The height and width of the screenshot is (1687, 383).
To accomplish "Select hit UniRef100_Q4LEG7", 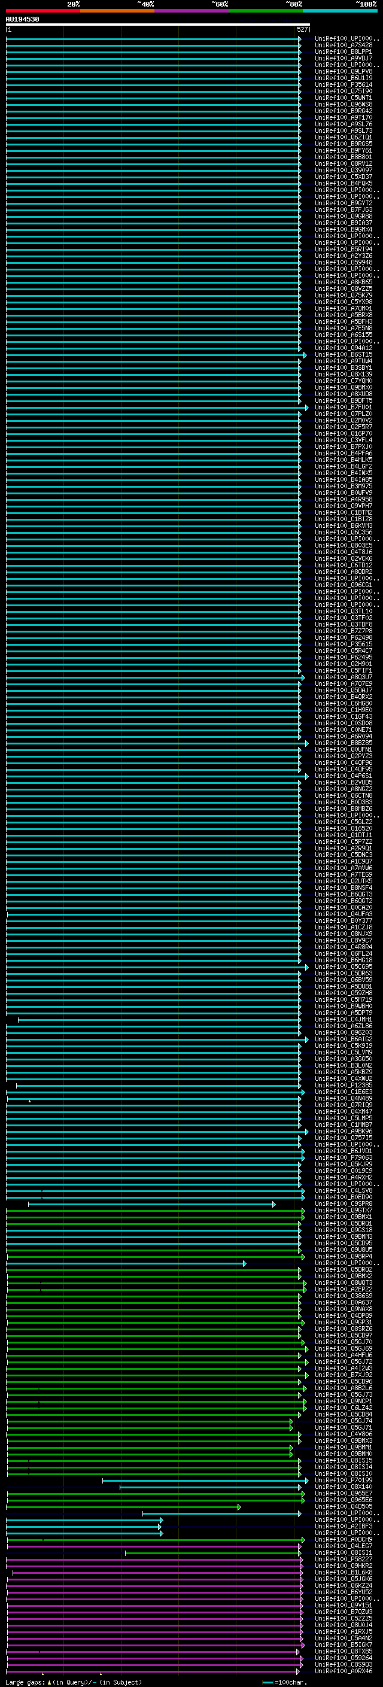I will click(344, 1546).
